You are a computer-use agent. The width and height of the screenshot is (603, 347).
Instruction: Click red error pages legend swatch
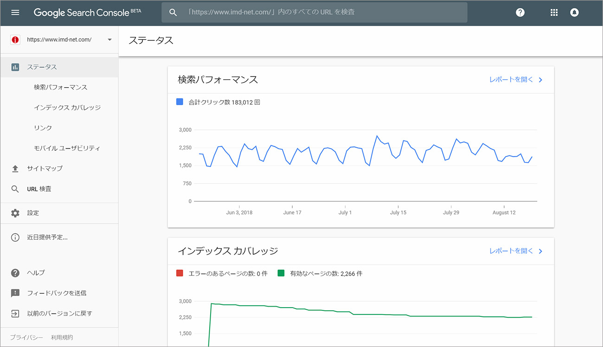180,273
